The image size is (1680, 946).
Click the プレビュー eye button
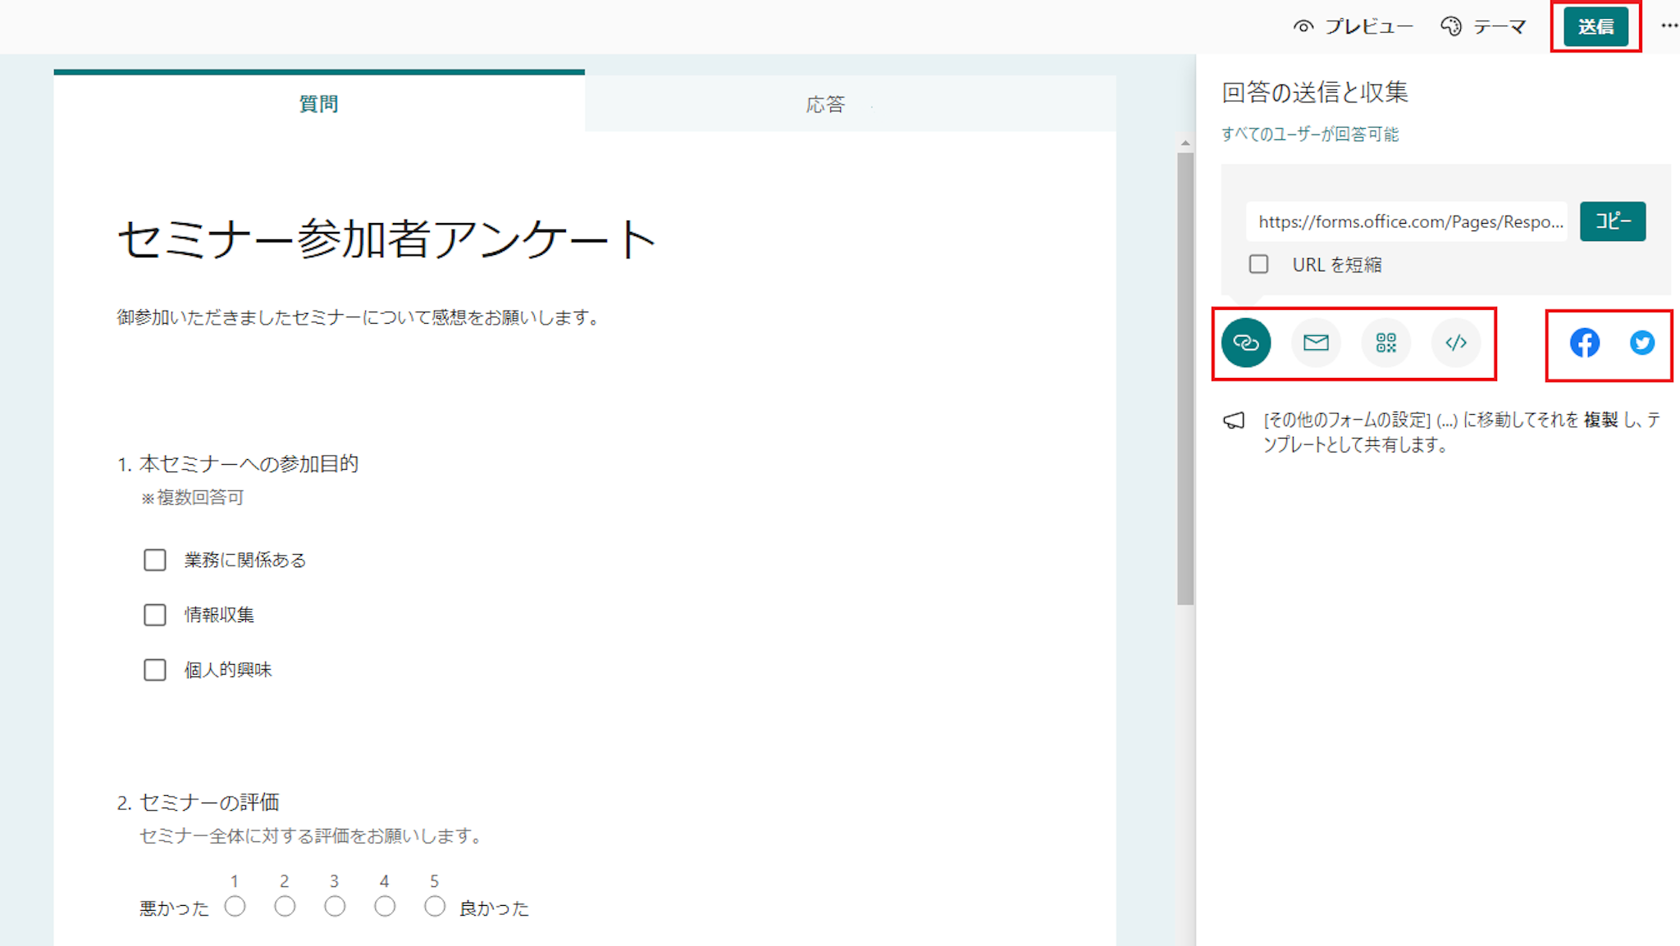coord(1353,27)
